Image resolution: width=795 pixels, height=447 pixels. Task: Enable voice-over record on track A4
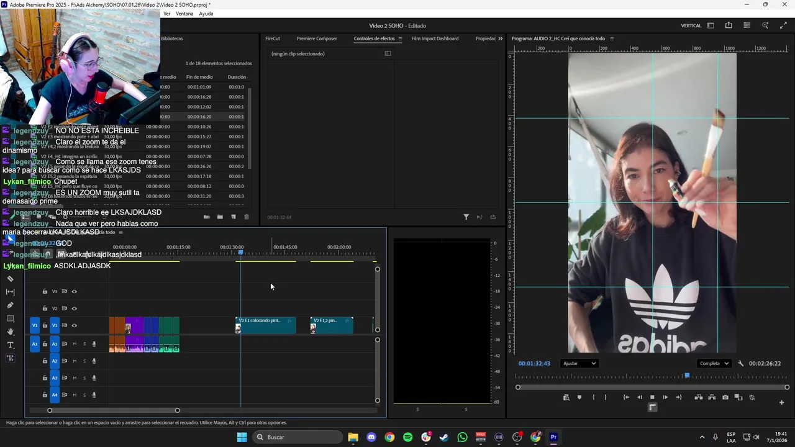(x=94, y=395)
